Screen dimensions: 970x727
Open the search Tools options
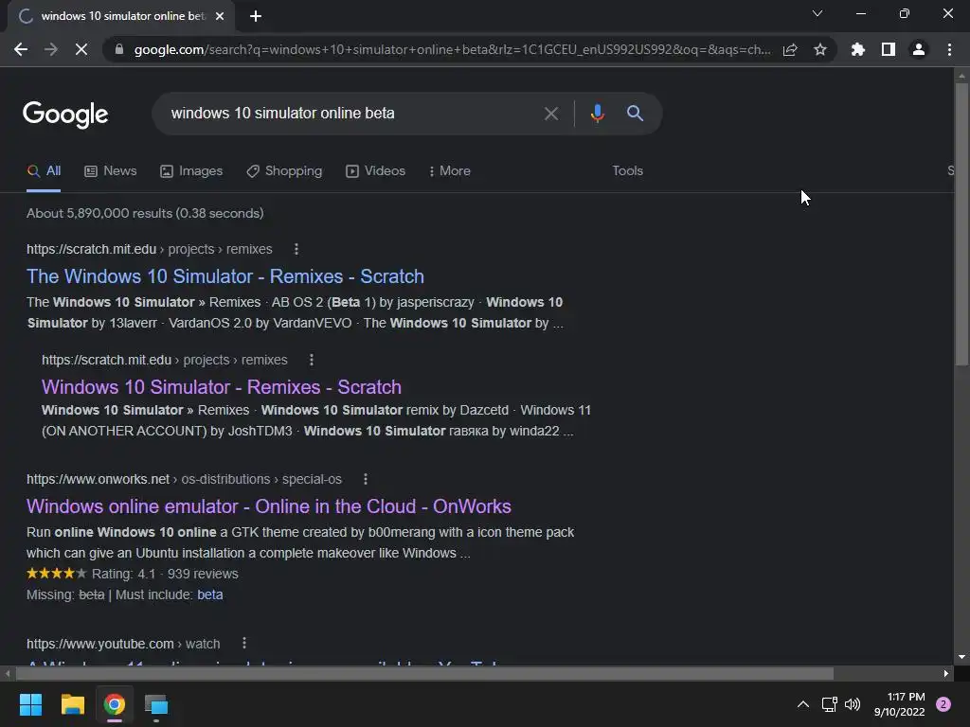point(627,170)
